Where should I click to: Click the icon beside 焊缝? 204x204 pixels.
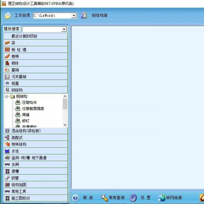[x=18, y=115]
